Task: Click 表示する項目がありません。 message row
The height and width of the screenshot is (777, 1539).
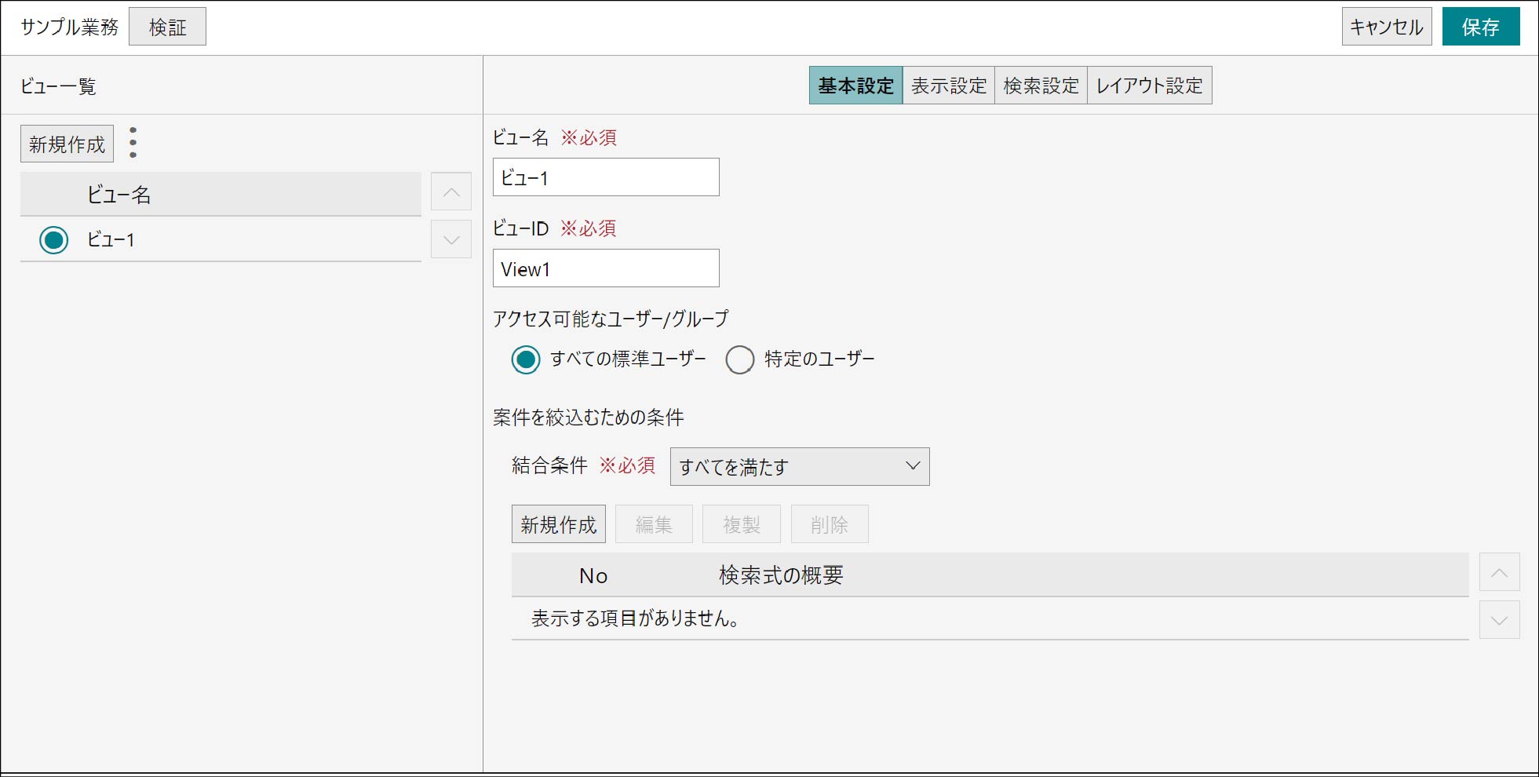Action: click(990, 618)
